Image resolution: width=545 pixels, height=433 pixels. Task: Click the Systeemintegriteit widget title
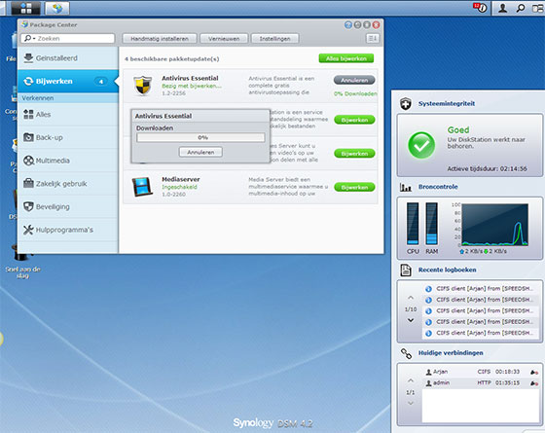pyautogui.click(x=447, y=103)
